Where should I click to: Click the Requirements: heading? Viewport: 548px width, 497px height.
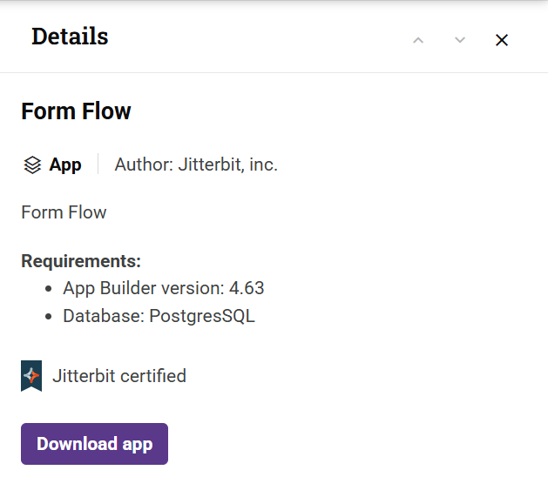81,261
